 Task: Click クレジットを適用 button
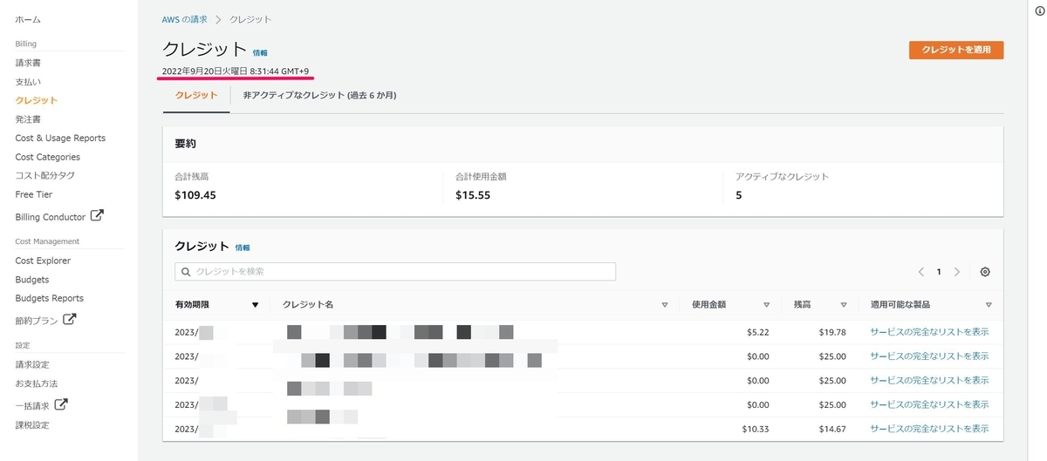[956, 50]
